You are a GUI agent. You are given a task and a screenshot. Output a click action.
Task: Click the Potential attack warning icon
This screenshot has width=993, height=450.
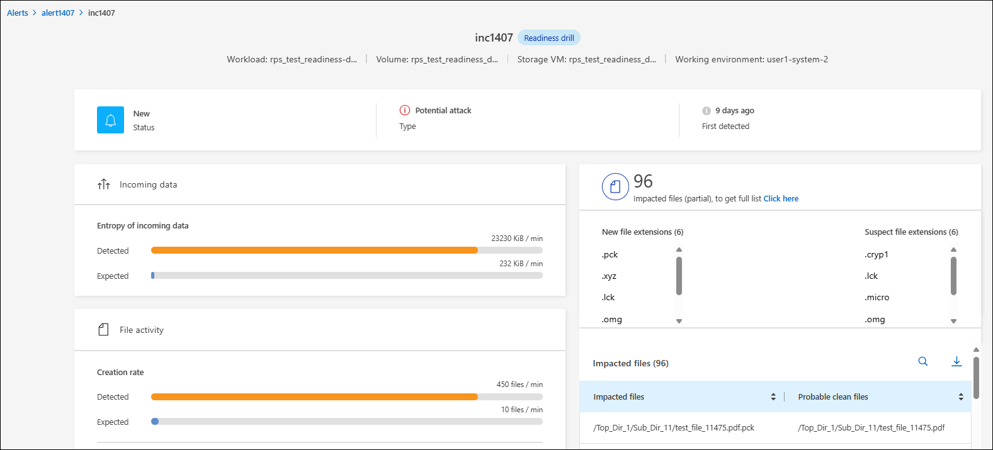pos(405,110)
